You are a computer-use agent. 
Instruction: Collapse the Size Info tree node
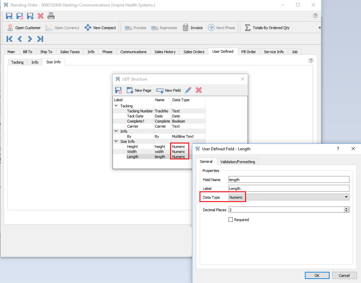(116, 141)
